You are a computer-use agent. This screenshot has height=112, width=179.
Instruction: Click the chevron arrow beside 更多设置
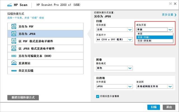pyautogui.click(x=175, y=15)
